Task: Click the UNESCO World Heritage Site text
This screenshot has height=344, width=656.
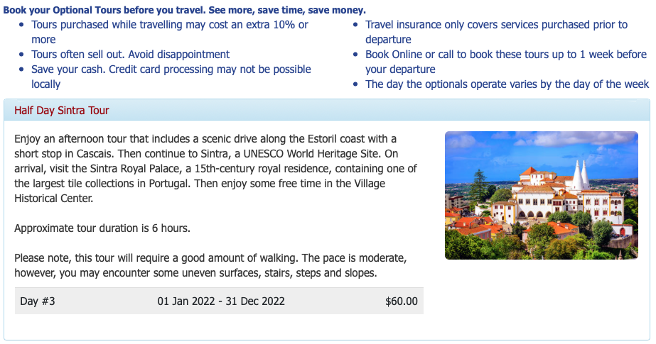Action: point(312,154)
